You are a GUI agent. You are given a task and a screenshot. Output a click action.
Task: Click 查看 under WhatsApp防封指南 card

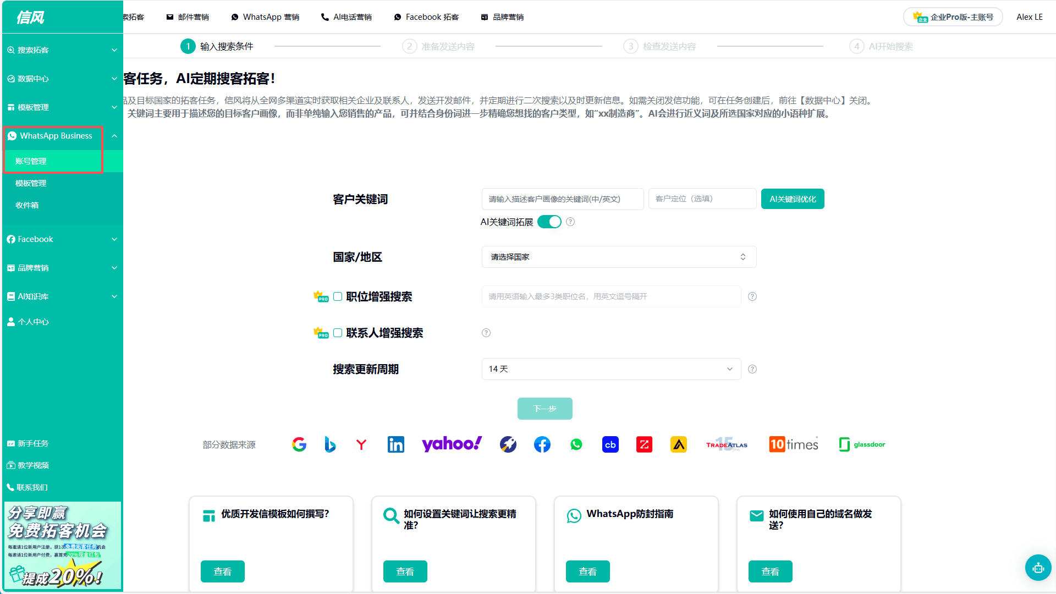pyautogui.click(x=587, y=571)
